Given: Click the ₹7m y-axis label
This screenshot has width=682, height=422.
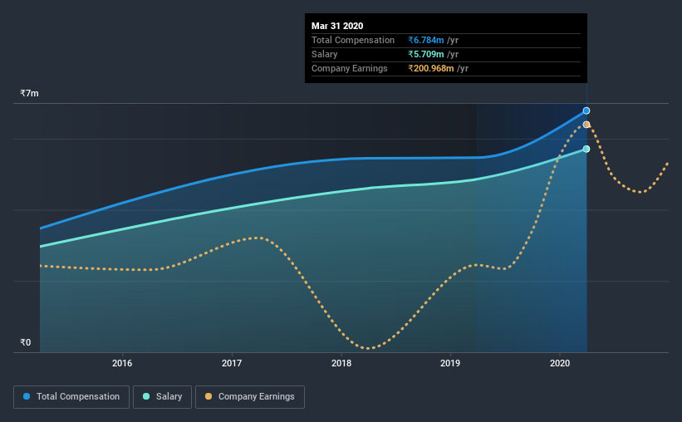Looking at the screenshot, I should click(30, 93).
